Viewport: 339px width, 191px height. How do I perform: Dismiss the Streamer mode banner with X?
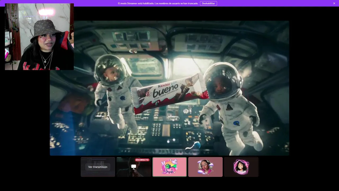[x=334, y=3]
